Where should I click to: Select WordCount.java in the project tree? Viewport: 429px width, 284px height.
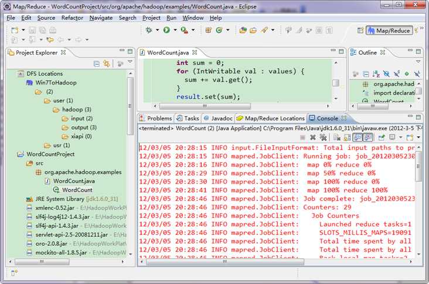coord(73,181)
